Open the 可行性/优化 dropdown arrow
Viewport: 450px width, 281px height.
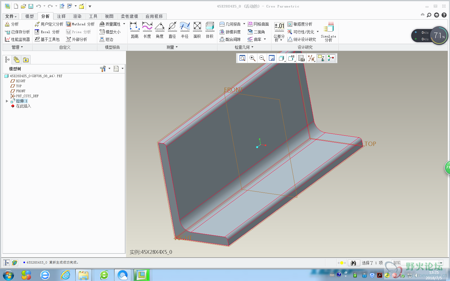318,32
